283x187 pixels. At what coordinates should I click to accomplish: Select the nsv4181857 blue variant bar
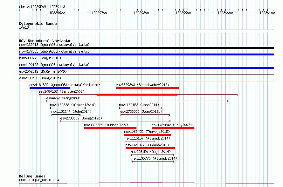(50, 88)
